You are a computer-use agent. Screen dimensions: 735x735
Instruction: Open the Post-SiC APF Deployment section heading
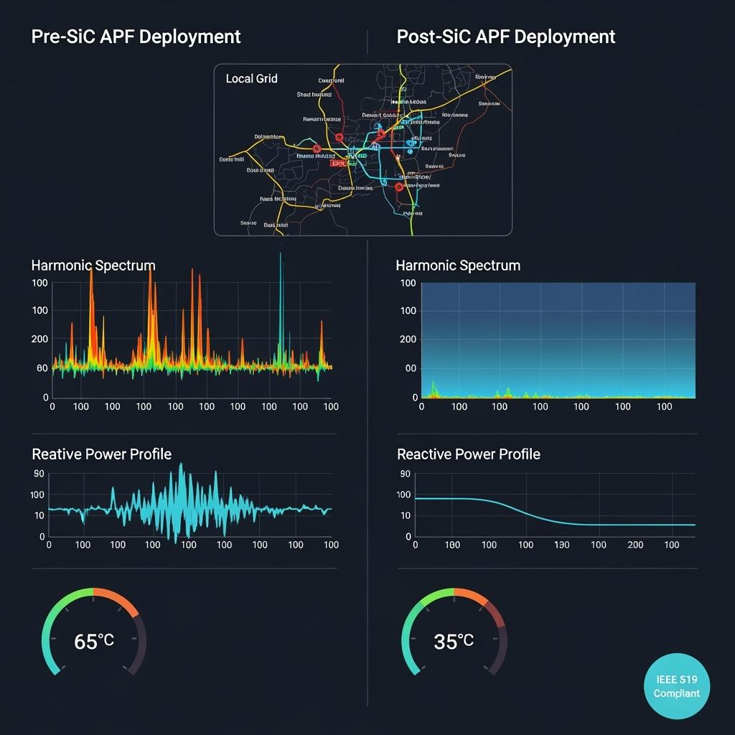(505, 37)
